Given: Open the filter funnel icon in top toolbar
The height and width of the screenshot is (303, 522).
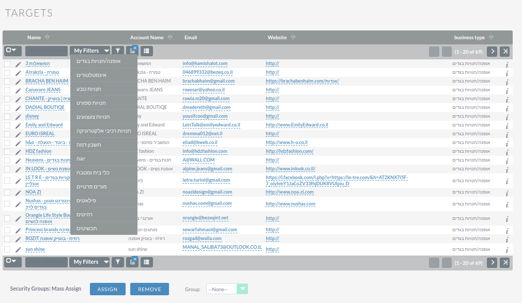Looking at the screenshot, I should [x=117, y=51].
